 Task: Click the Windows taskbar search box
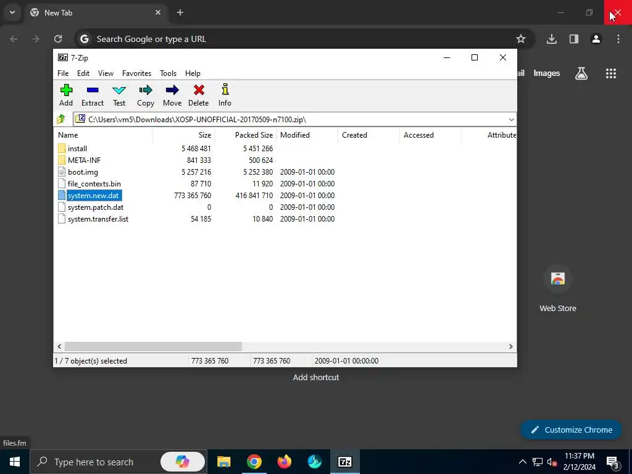point(118,462)
